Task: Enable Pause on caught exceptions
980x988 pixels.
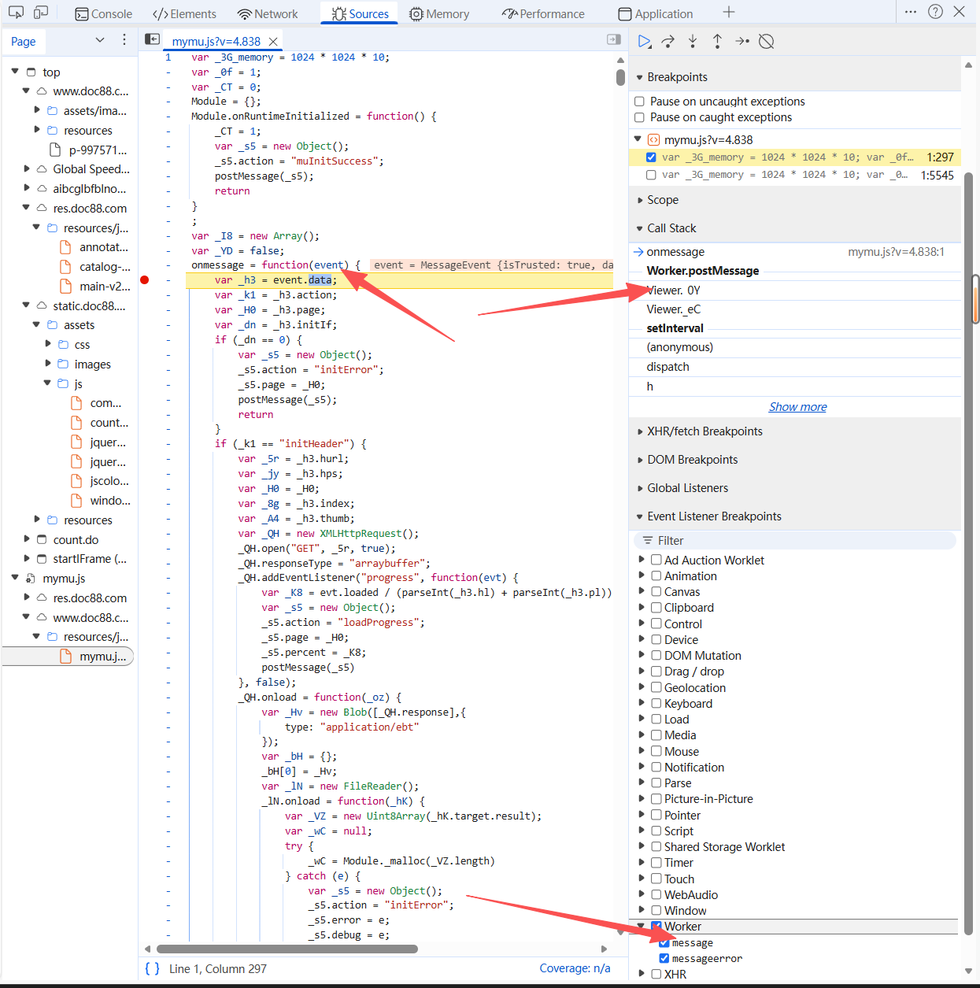Action: (640, 117)
